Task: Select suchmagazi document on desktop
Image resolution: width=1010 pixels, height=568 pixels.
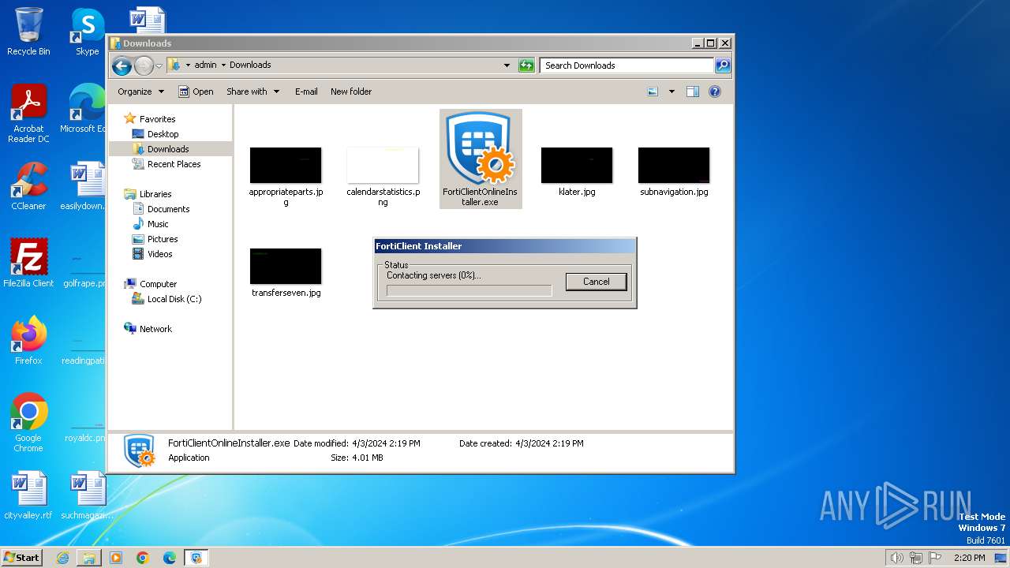Action: click(x=87, y=495)
